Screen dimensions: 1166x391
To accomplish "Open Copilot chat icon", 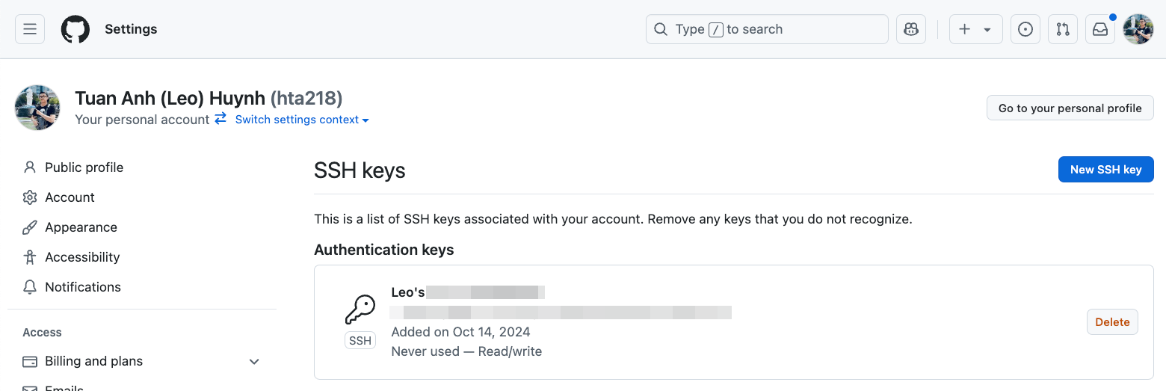I will pyautogui.click(x=910, y=29).
